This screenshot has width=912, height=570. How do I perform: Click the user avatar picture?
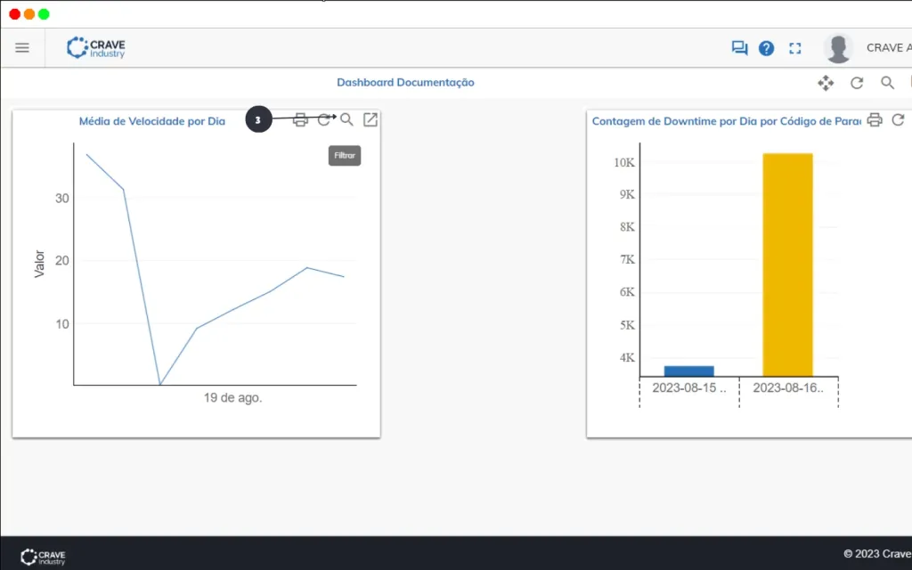tap(838, 48)
